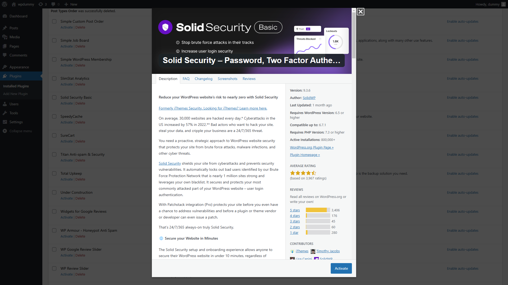The width and height of the screenshot is (508, 285).
Task: Click the Dashboard gauge icon in sidebar
Action: tap(5, 16)
